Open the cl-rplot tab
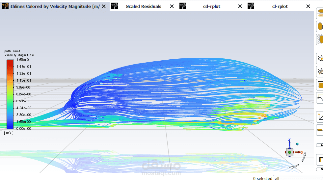The image size is (323, 180). pos(280,6)
